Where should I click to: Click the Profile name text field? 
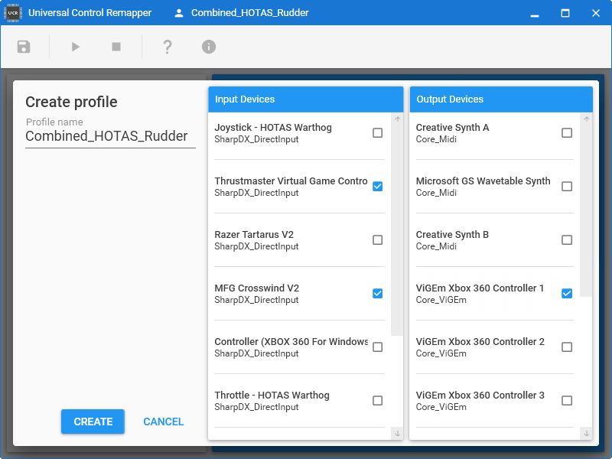(x=110, y=136)
